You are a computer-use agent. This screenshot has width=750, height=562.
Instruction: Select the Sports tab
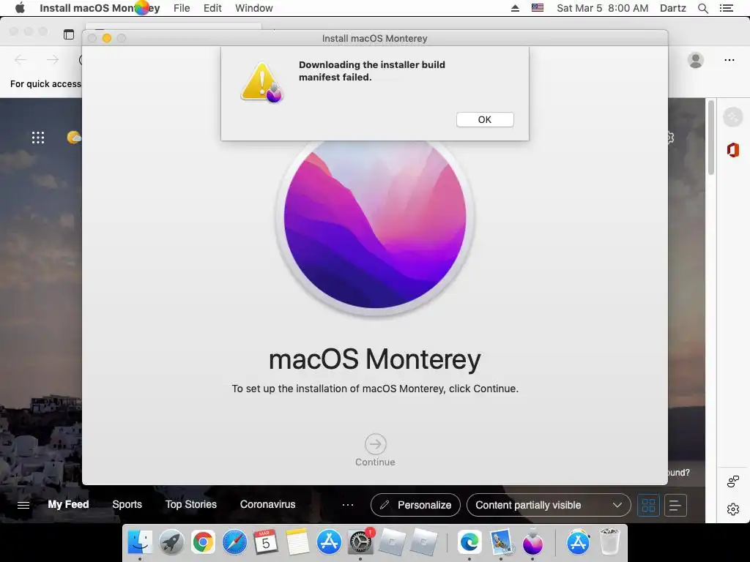click(x=127, y=505)
